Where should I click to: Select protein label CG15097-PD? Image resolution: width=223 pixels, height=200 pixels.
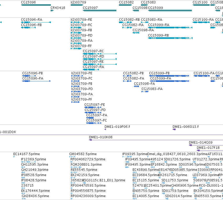point(95,110)
